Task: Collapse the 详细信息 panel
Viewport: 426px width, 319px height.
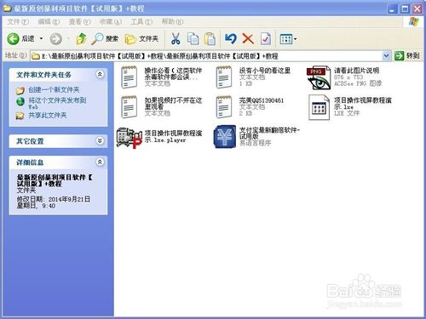Action: [x=100, y=162]
